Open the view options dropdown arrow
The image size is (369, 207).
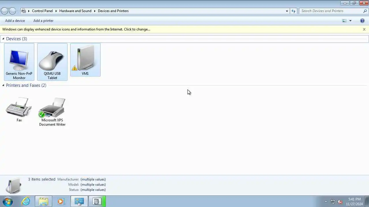tap(350, 21)
